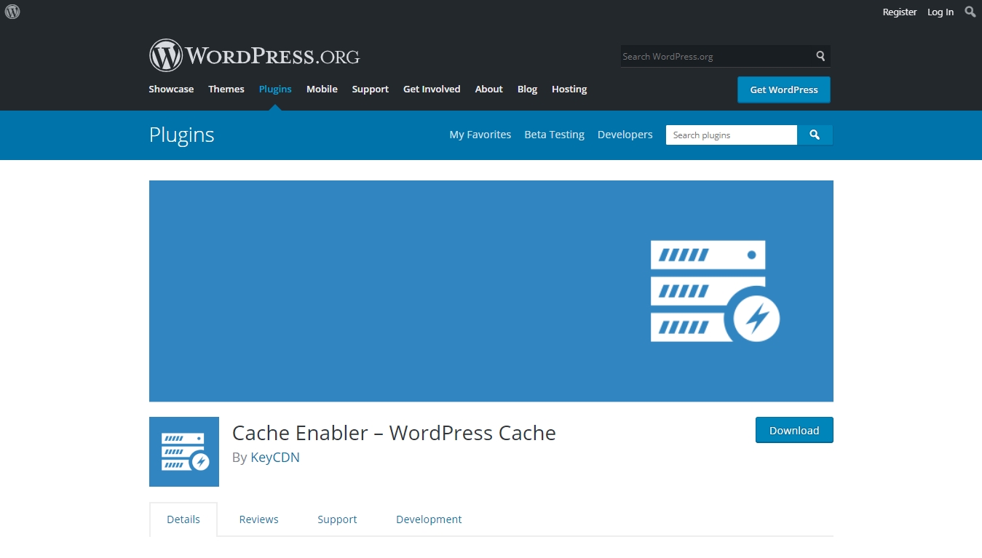982x558 pixels.
Task: Open the Get Involved menu item
Action: 432,89
